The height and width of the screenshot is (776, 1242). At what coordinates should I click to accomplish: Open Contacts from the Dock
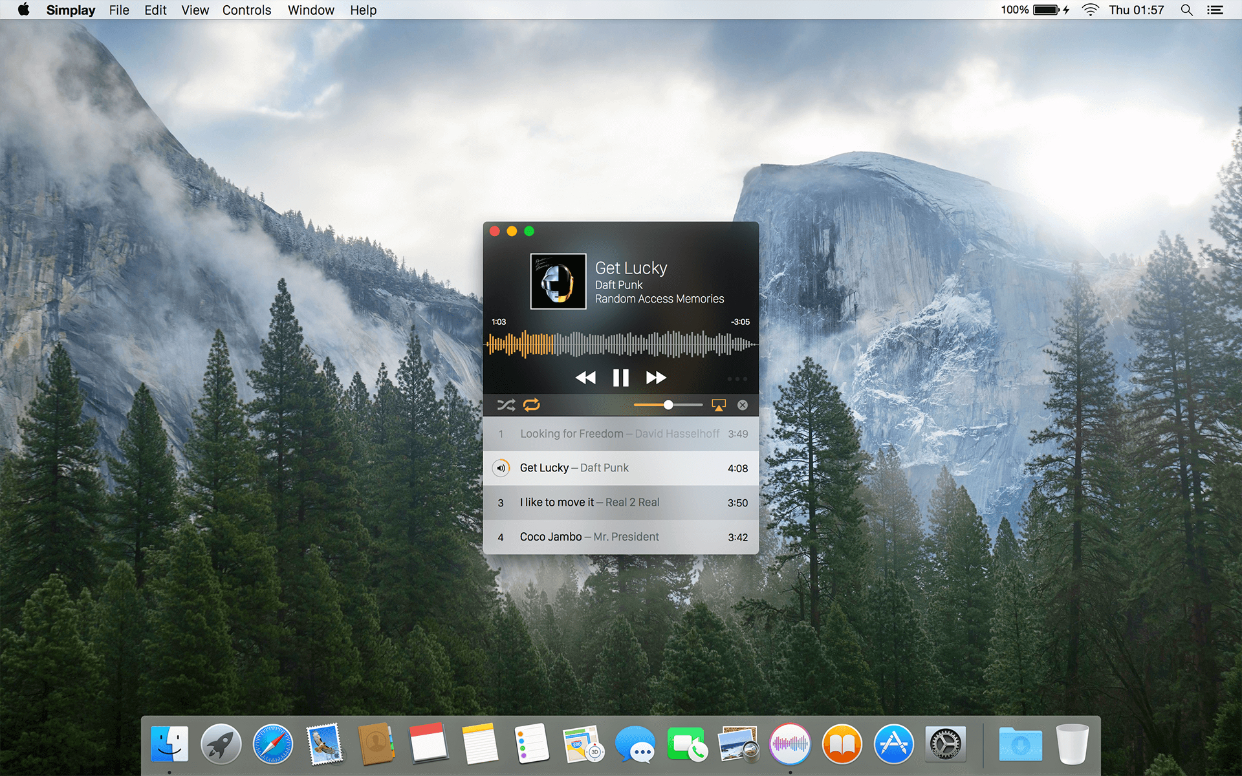376,744
